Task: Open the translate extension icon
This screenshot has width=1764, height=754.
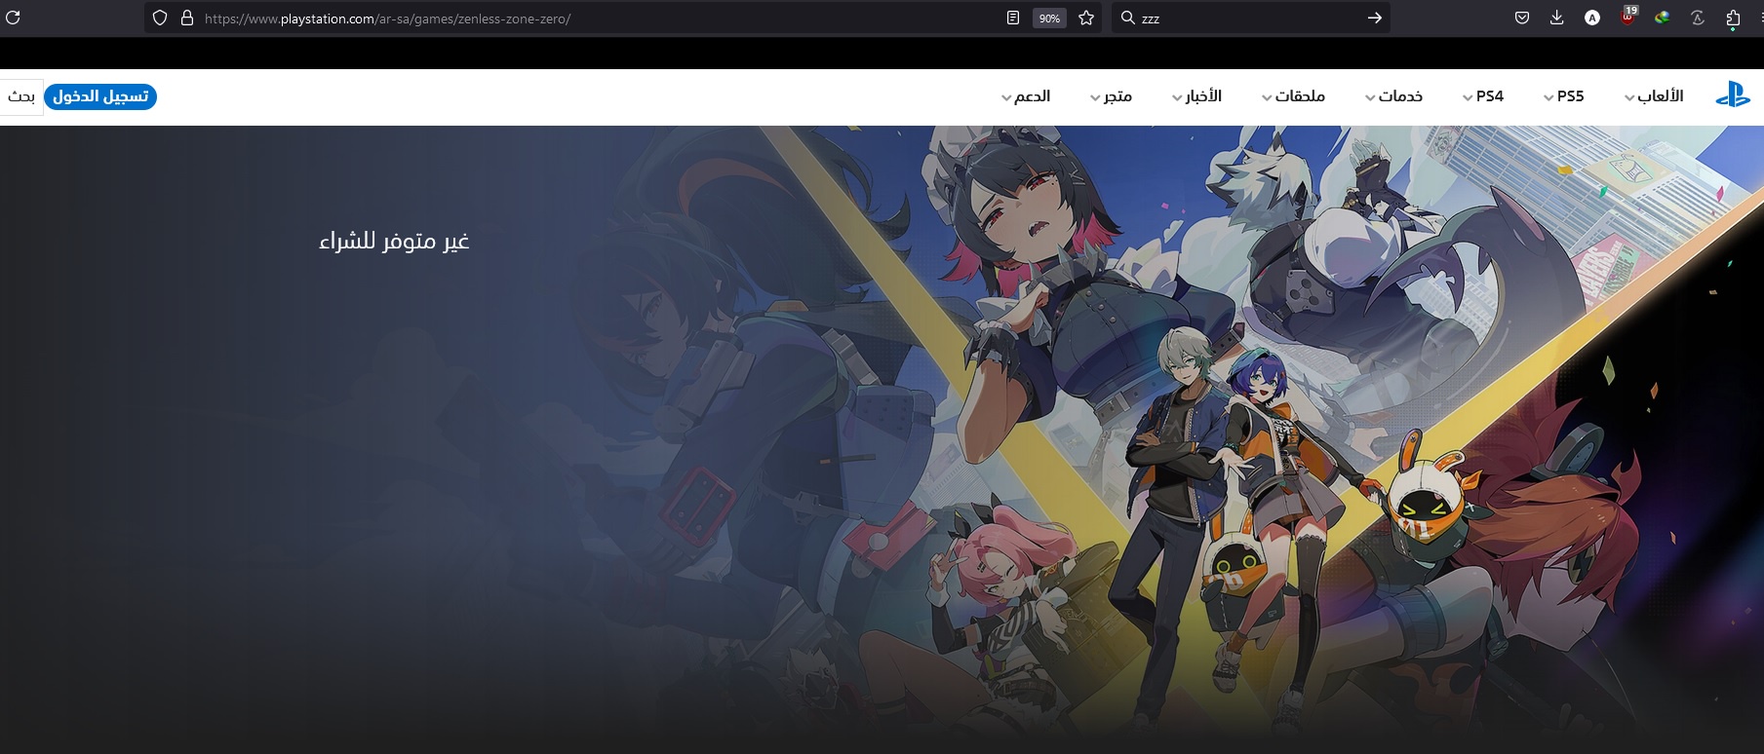Action: (x=1698, y=18)
